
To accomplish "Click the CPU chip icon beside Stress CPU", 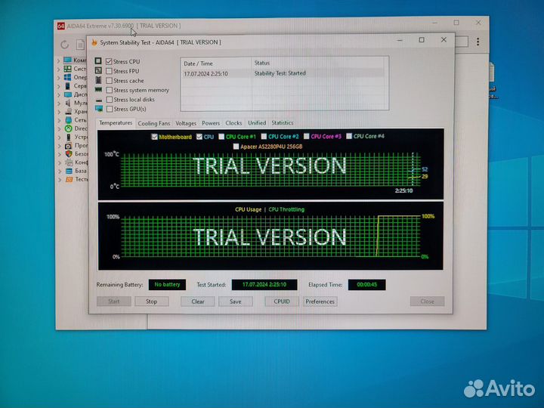I will (98, 61).
